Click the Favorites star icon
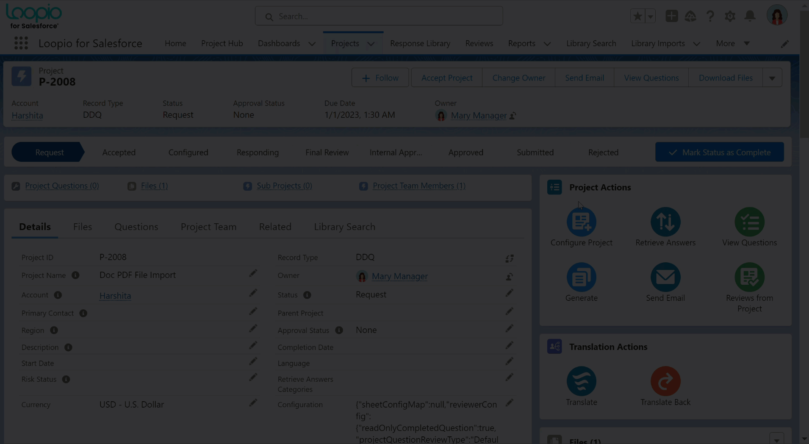 click(637, 16)
